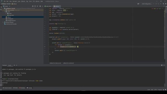Add new terminal session plus icon
Image resolution: width=167 pixels, height=94 pixels.
click(14, 65)
